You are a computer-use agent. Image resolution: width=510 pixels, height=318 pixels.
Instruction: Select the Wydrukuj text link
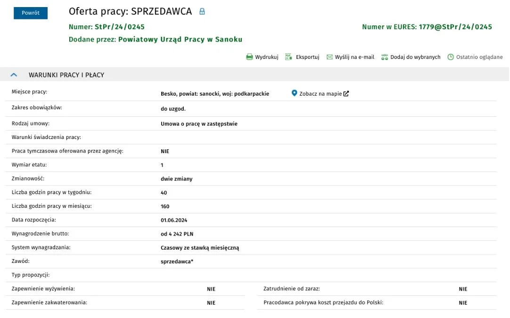coord(267,57)
